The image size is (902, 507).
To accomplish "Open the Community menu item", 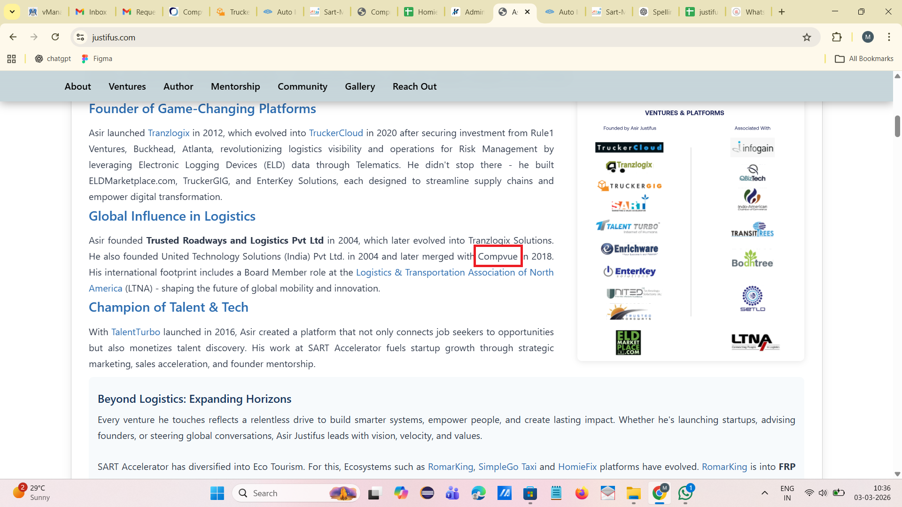I will (x=303, y=87).
